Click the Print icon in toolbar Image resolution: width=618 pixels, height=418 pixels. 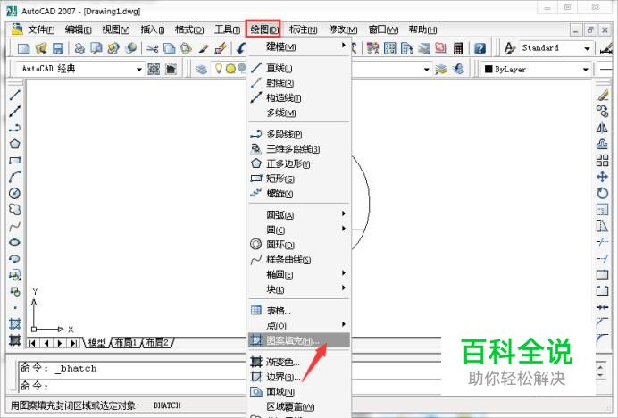click(x=79, y=48)
